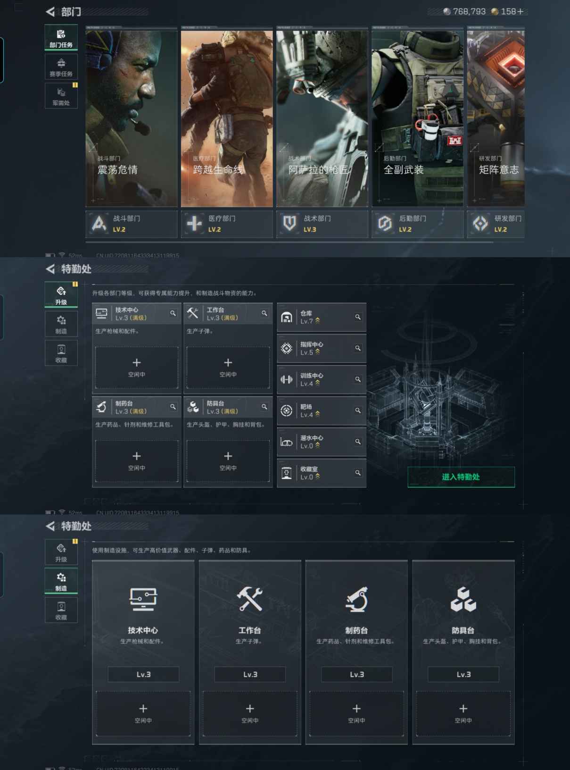The image size is (570, 770).
Task: Click the magnifier on the 仓库 Lv.7 row
Action: (358, 317)
